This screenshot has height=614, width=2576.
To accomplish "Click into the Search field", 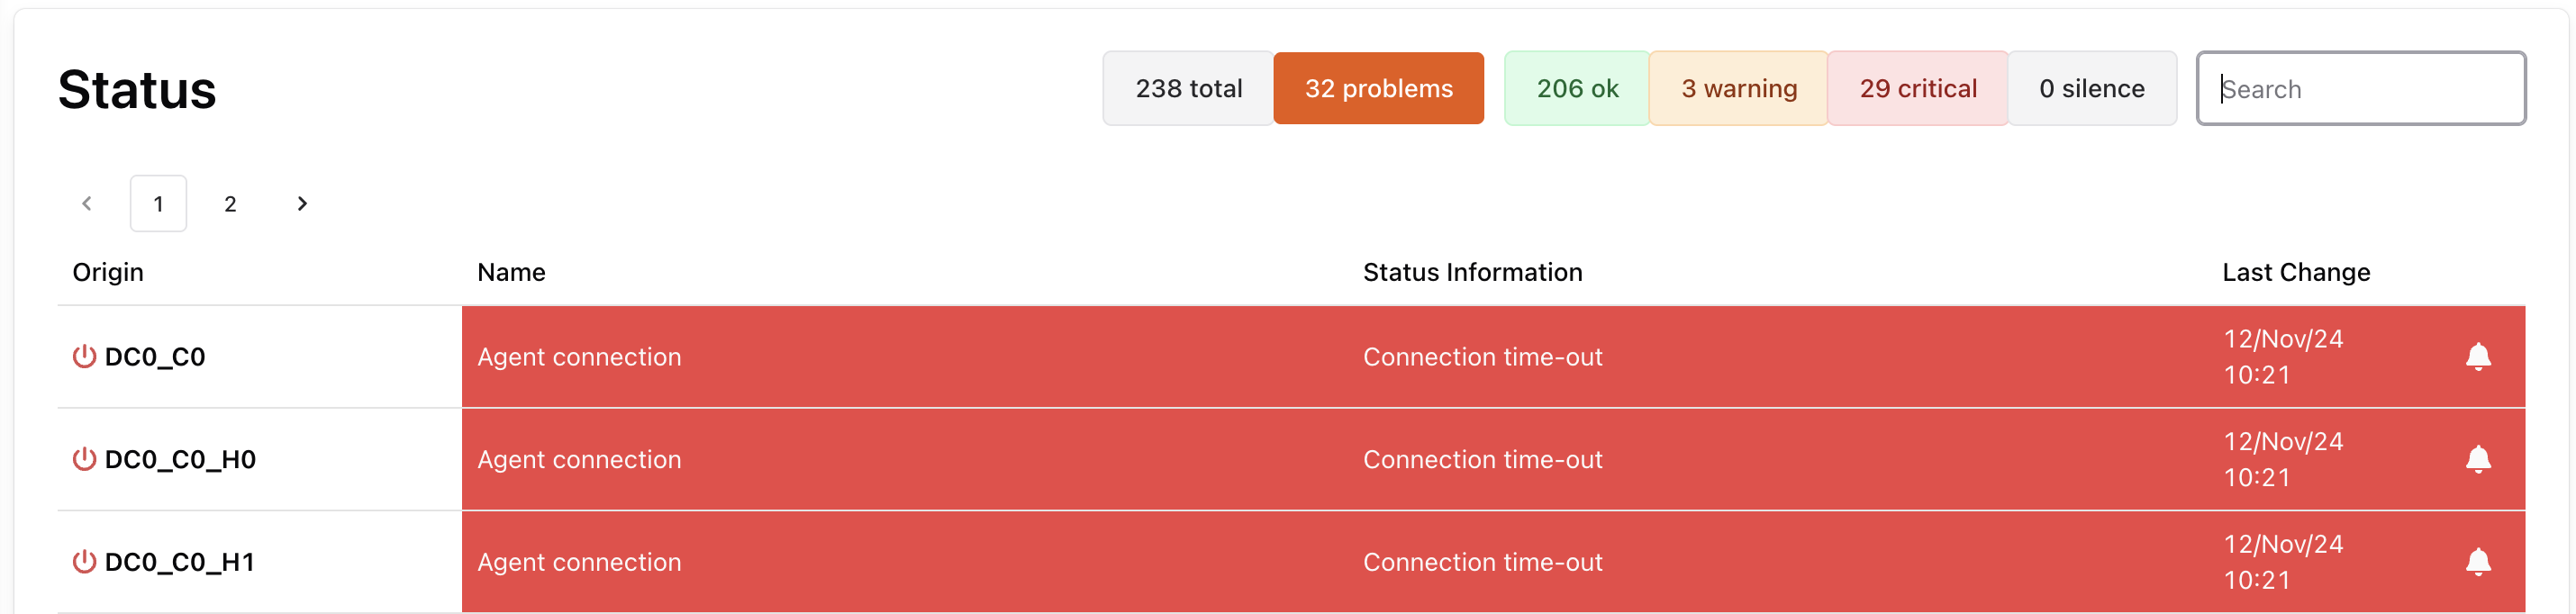I will click(x=2360, y=89).
